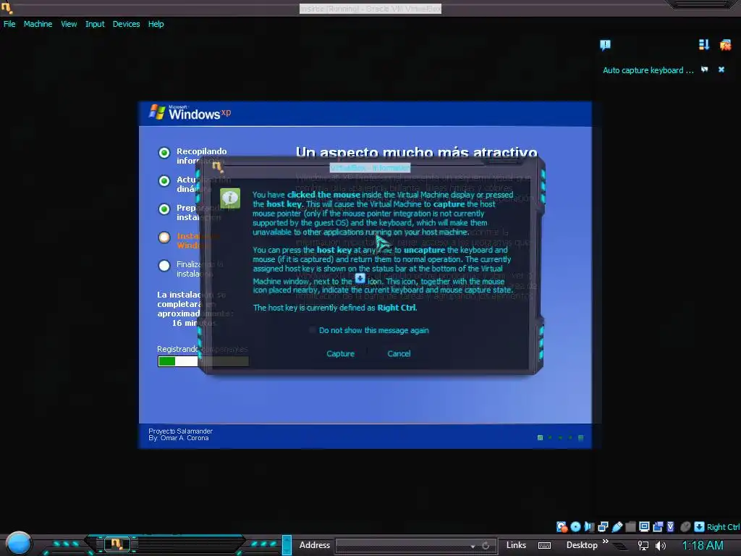This screenshot has width=741, height=556.
Task: Click the virtualization features 'V' status icon
Action: [671, 527]
